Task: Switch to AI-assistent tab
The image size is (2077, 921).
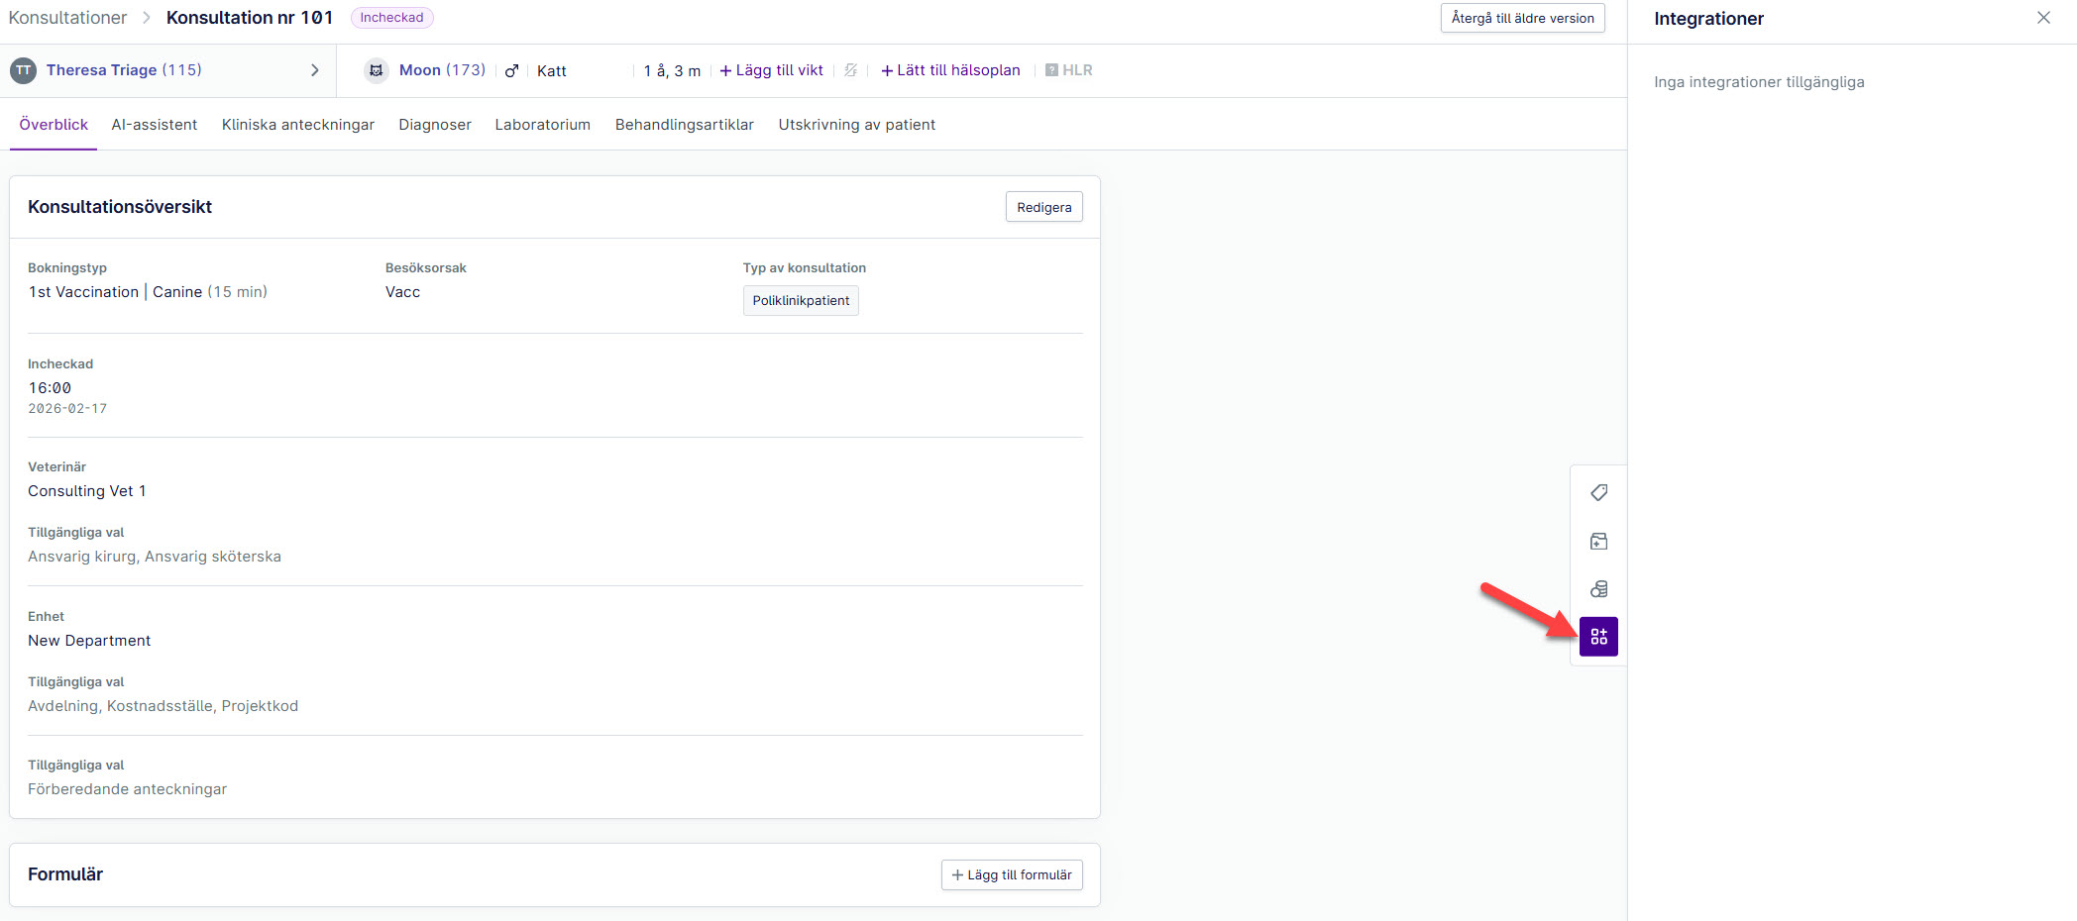Action: coord(155,125)
